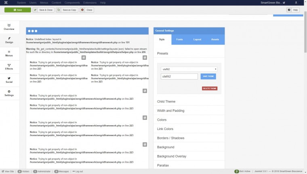The image size is (307, 174).
Task: Click View Site link in status bar
Action: (x=8, y=172)
